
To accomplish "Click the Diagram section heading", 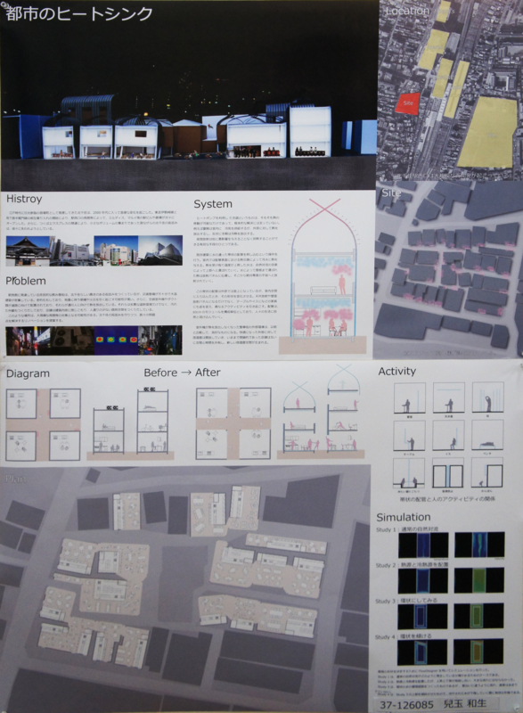I will coord(28,373).
